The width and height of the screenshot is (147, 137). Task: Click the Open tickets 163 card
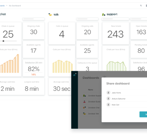coord(139,31)
